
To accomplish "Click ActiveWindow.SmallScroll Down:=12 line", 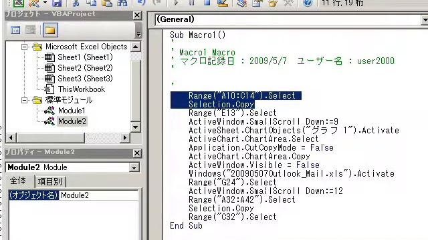I will point(265,191).
